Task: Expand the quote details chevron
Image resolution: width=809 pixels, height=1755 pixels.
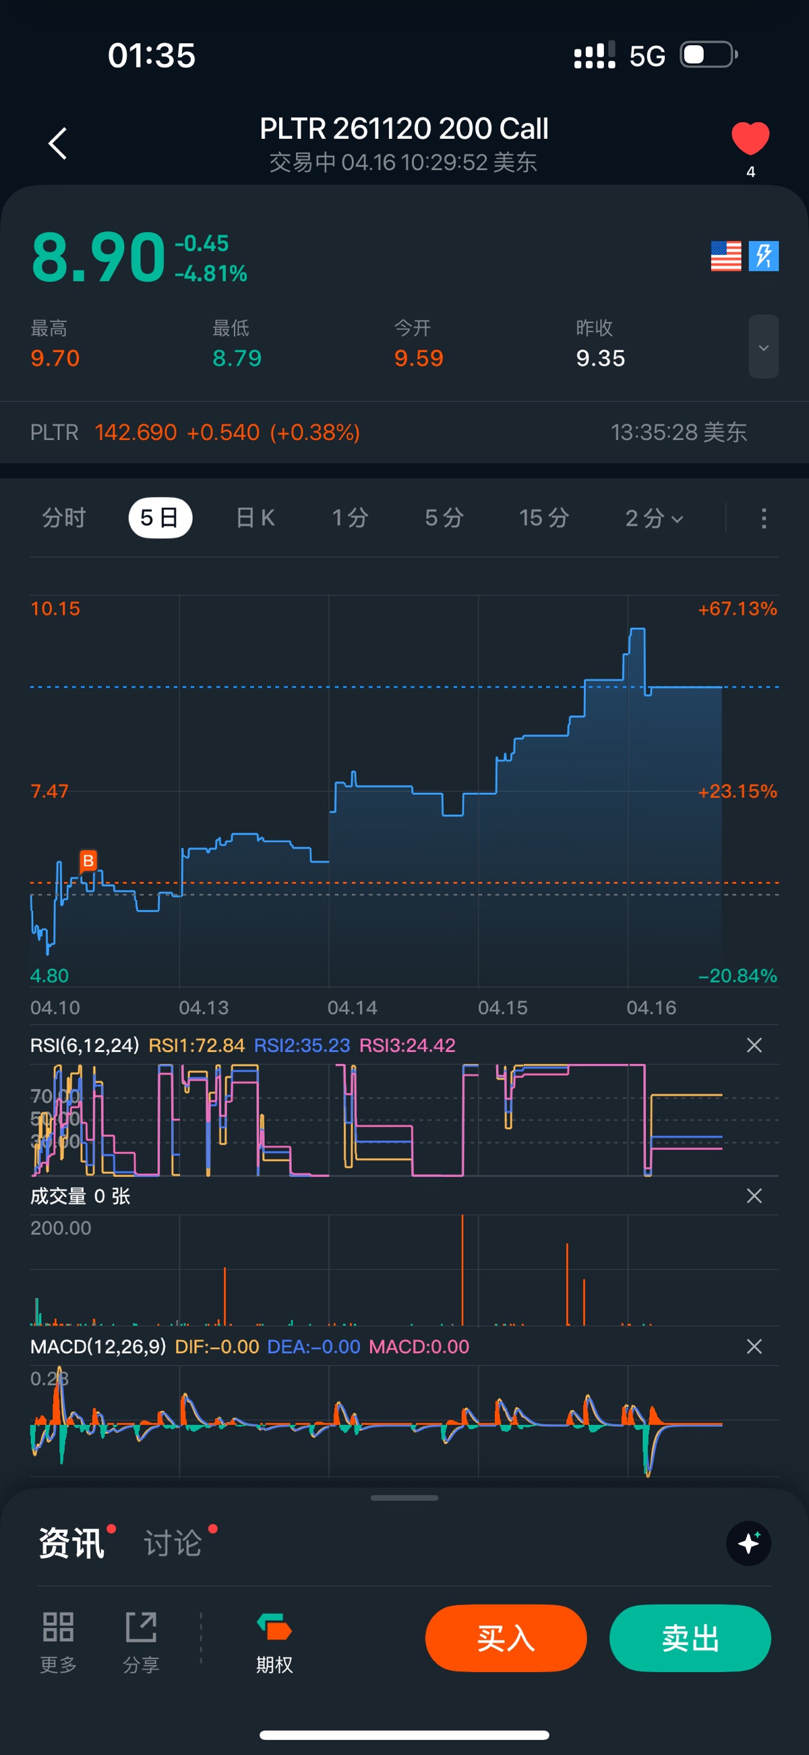Action: tap(763, 347)
